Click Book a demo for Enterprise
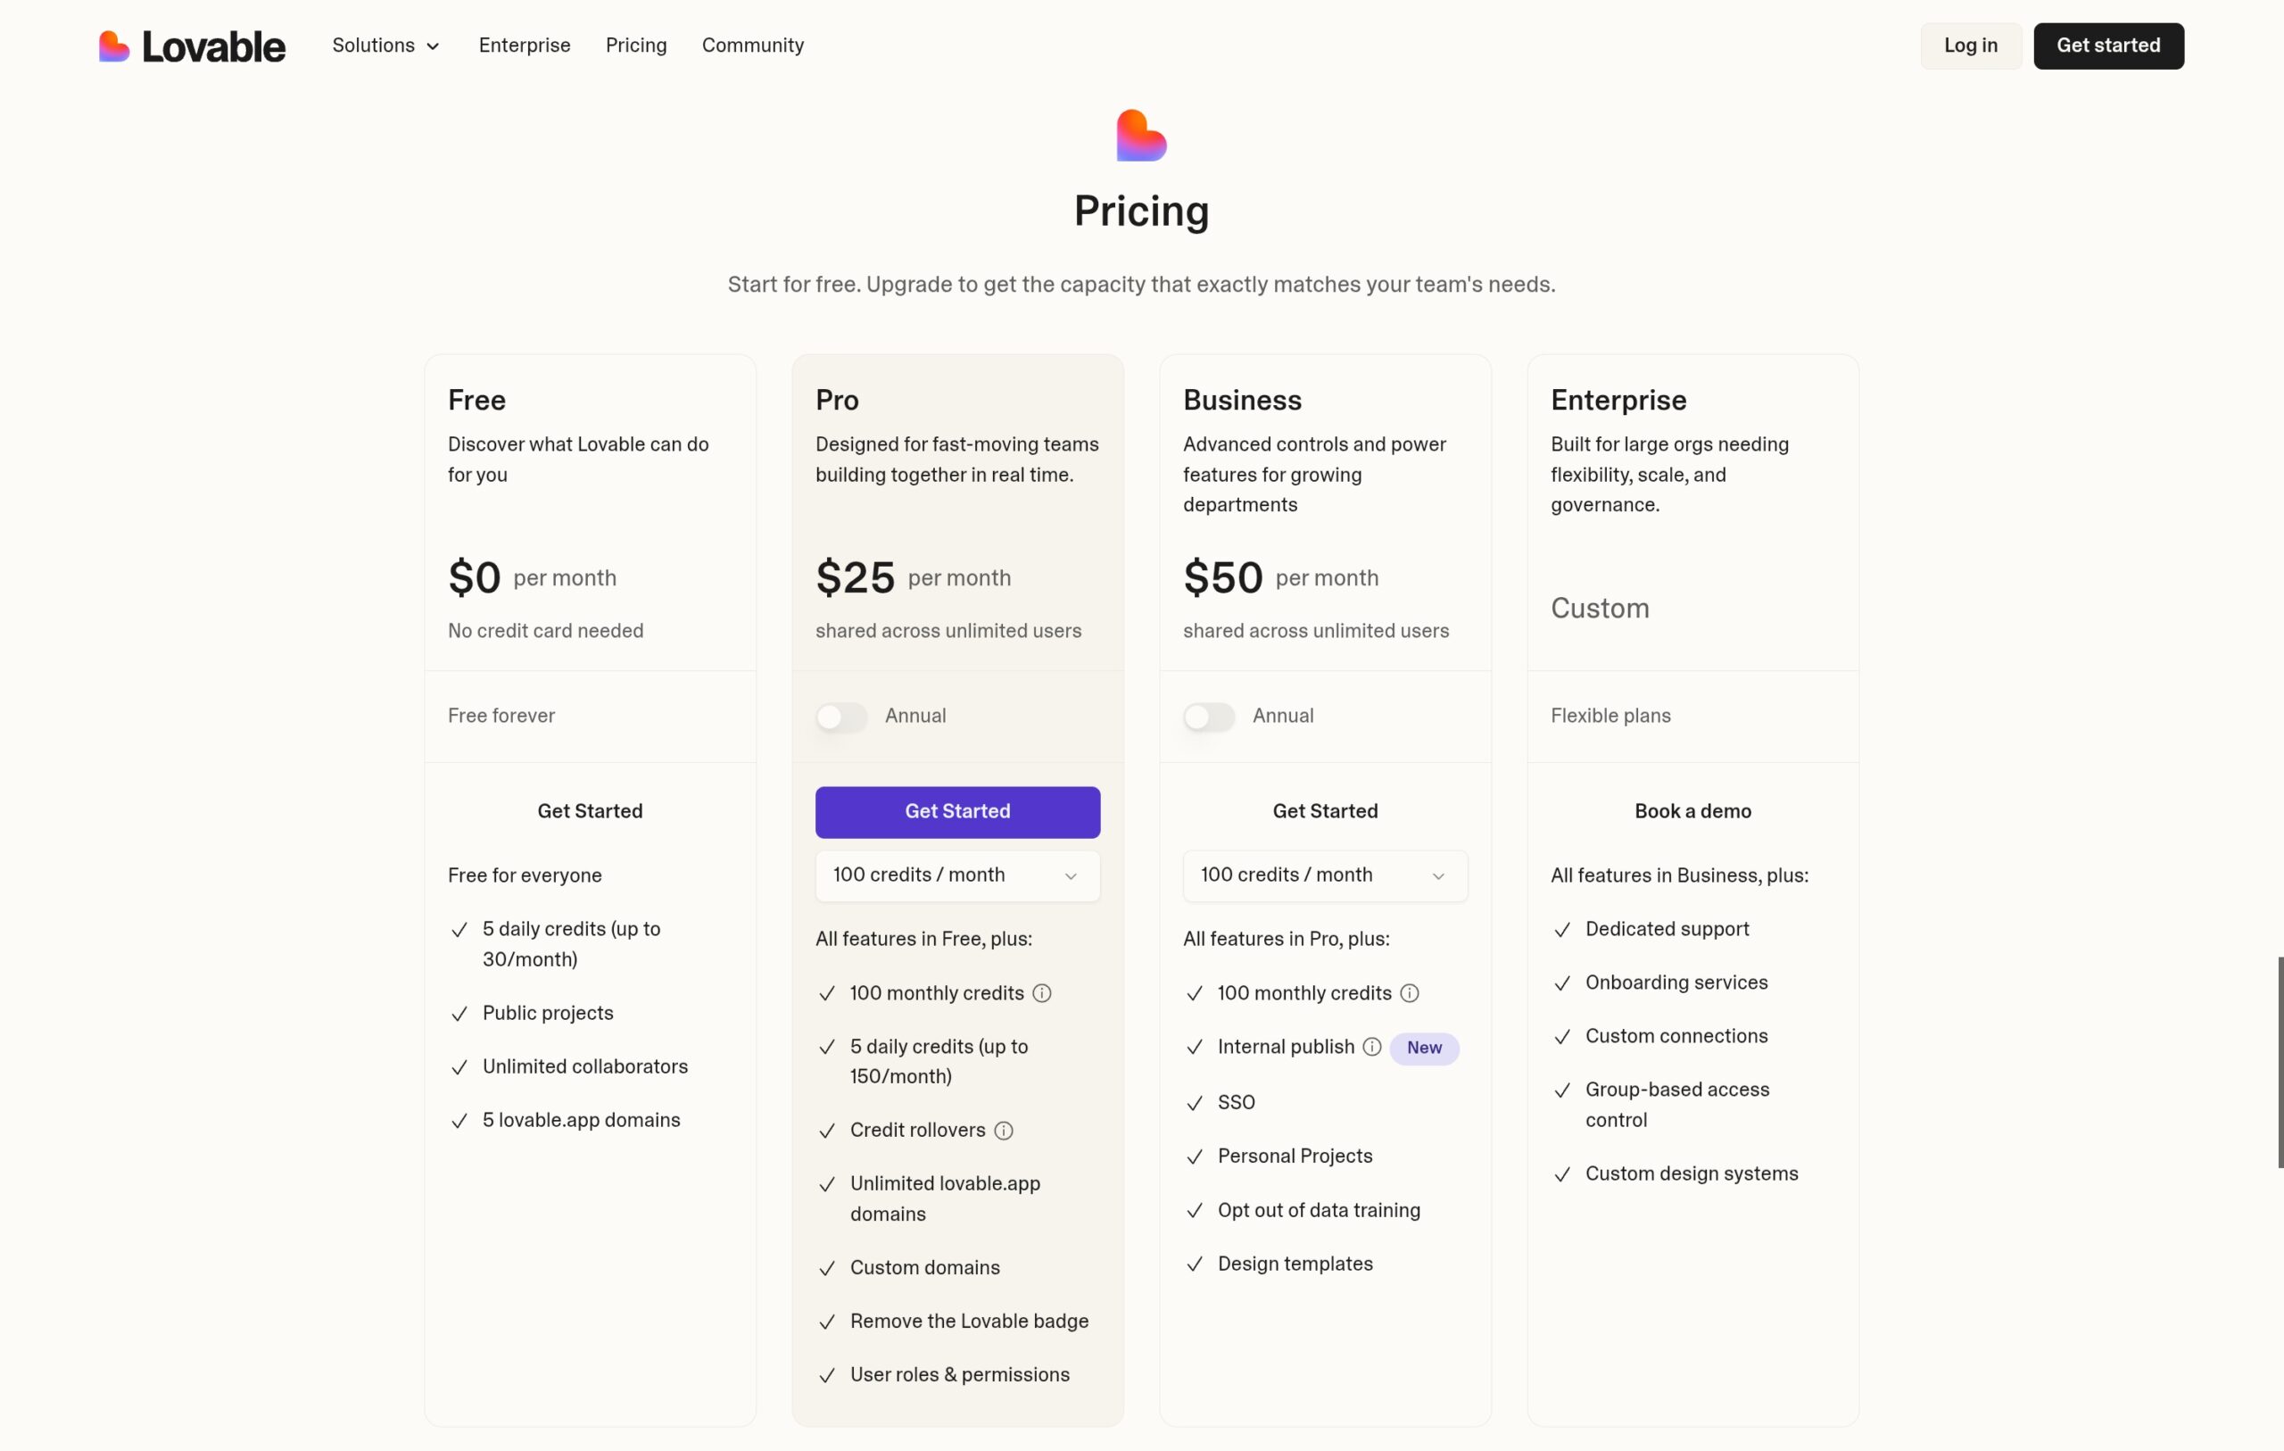 1692,811
